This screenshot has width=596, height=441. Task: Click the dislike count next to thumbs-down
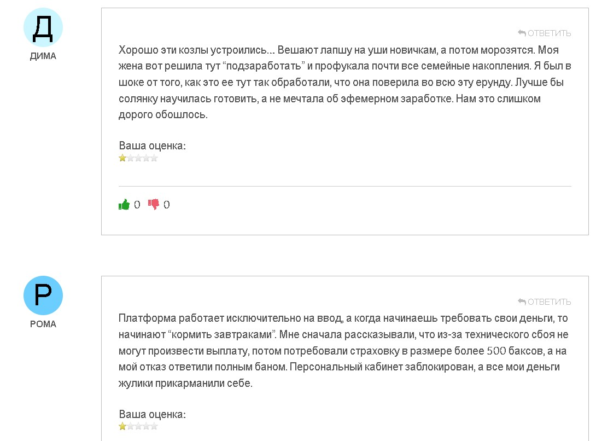pyautogui.click(x=166, y=205)
